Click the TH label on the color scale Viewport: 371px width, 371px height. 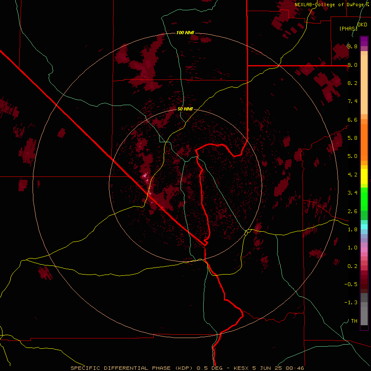(354, 321)
